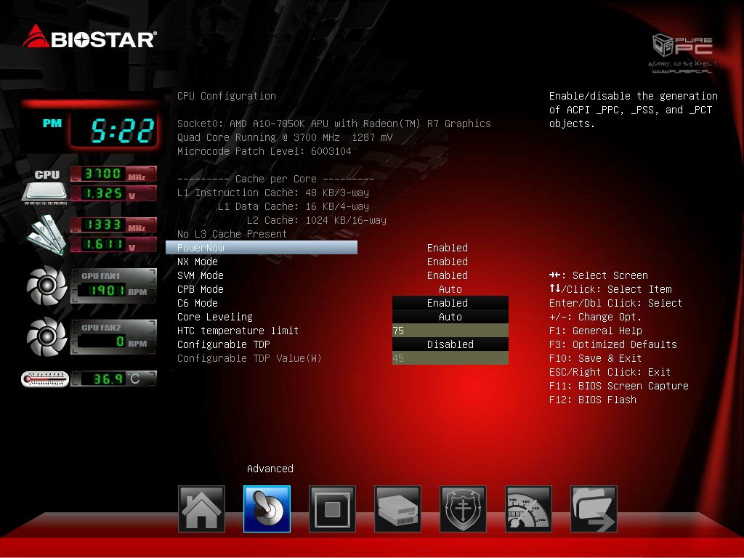Viewport: 744px width, 558px height.
Task: Change SVM Mode Enabled value
Action: pos(448,275)
